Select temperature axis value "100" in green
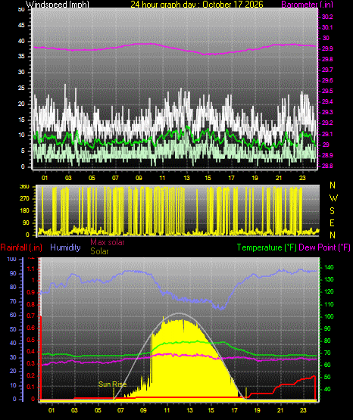 [329, 316]
